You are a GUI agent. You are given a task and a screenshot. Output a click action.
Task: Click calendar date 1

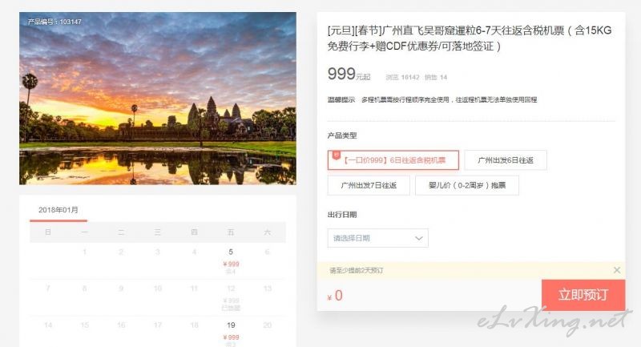[x=85, y=252]
